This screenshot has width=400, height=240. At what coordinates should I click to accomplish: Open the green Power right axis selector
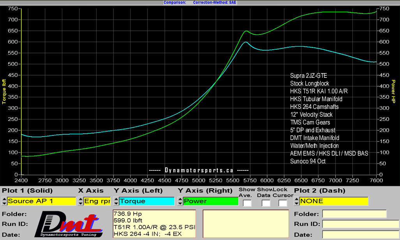(211, 201)
